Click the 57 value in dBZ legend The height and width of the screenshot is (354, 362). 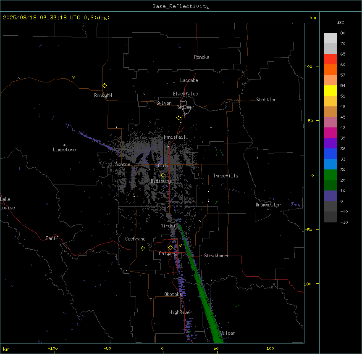(x=343, y=75)
